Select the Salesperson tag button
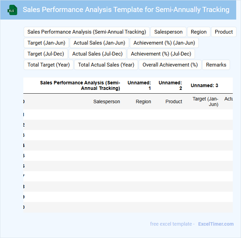Viewport: 241px width, 238px height. [168, 32]
